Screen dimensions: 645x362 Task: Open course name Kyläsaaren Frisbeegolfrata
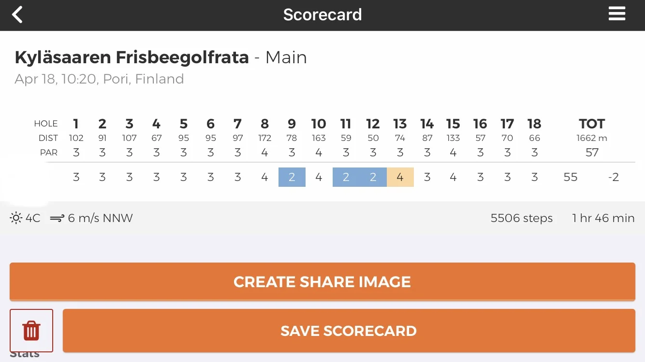pyautogui.click(x=132, y=57)
